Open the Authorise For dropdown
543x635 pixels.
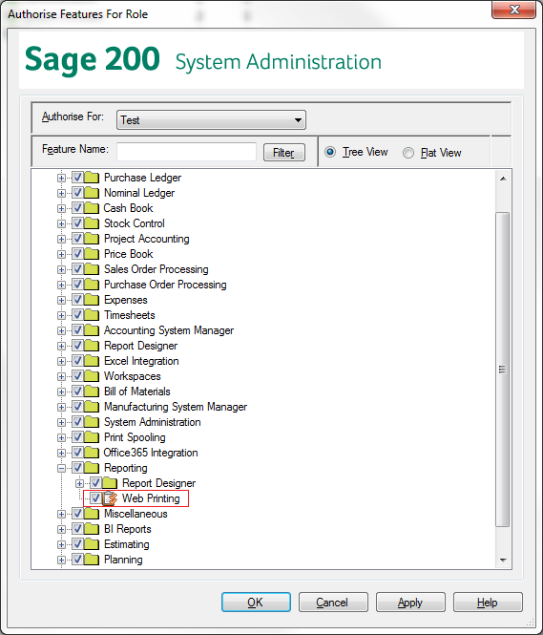(x=211, y=120)
